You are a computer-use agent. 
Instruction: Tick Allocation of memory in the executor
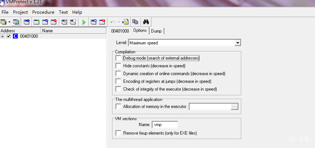point(118,106)
